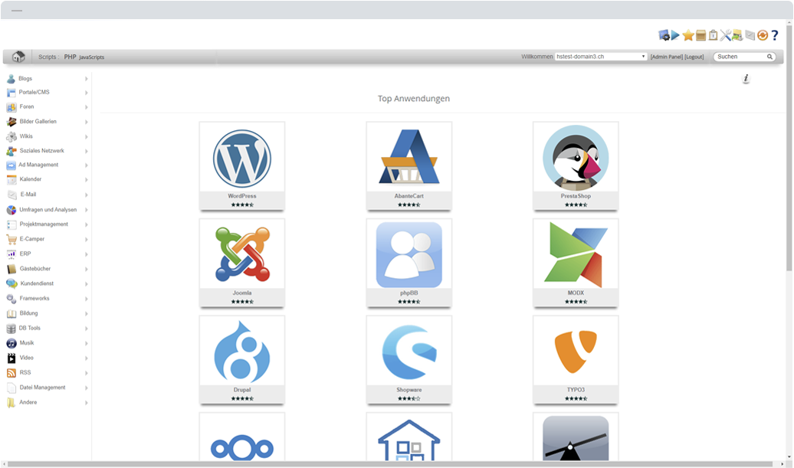Click the Joomla name link
794x468 pixels.
coord(242,293)
